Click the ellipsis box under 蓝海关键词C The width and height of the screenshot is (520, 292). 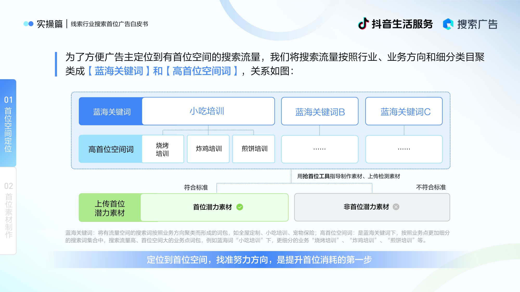pyautogui.click(x=404, y=149)
